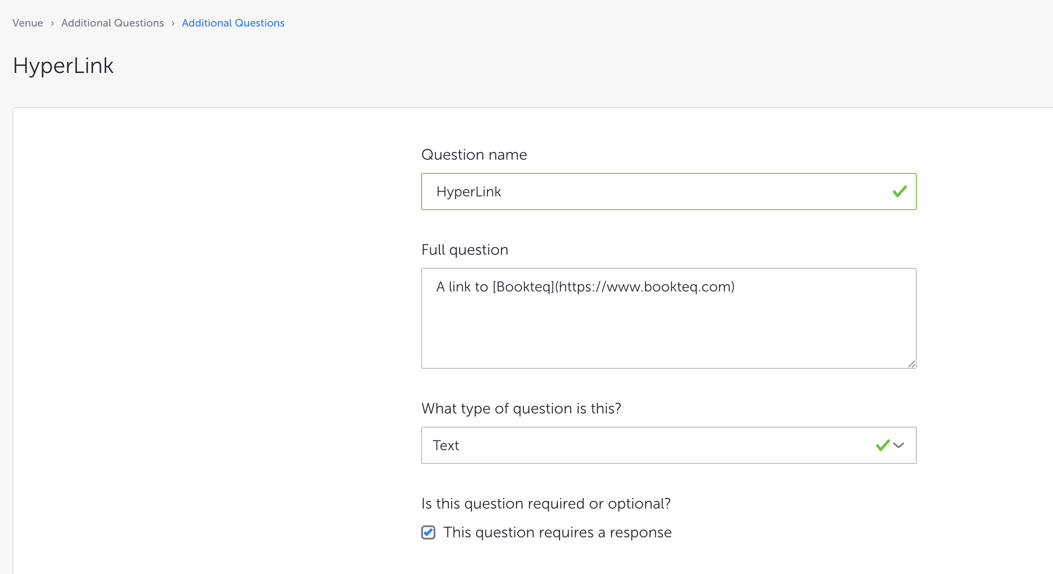The width and height of the screenshot is (1053, 574).
Task: Click the Venue breadcrumb link
Action: (27, 23)
